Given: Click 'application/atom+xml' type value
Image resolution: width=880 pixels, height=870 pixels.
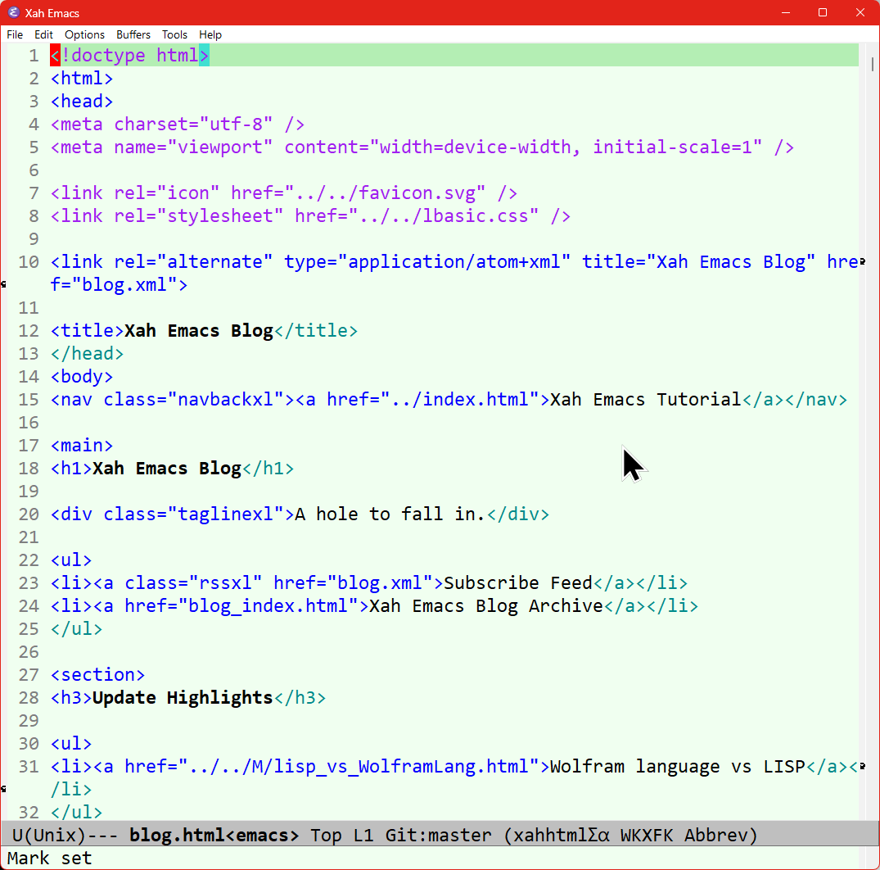Looking at the screenshot, I should tap(454, 261).
